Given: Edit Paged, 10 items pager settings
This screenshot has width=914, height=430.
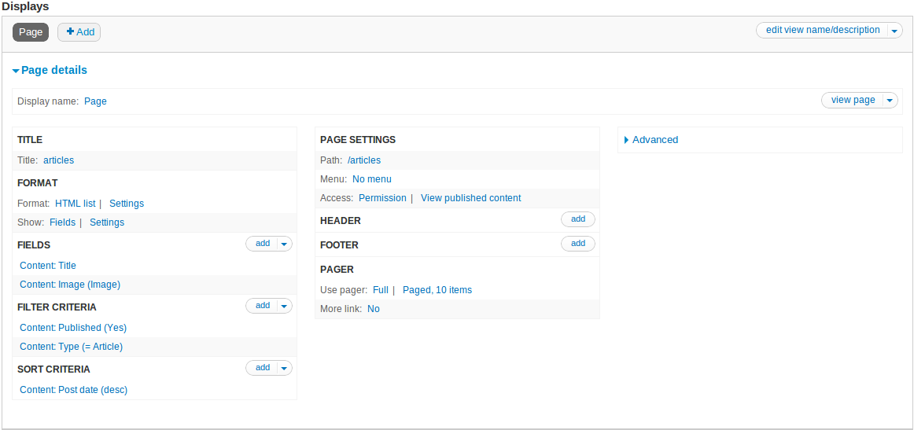Looking at the screenshot, I should 437,289.
